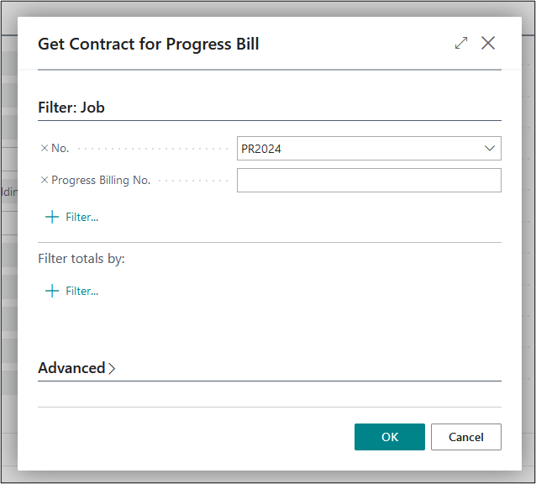The height and width of the screenshot is (484, 536).
Task: Focus the Progress Billing No. input box
Action: (369, 180)
